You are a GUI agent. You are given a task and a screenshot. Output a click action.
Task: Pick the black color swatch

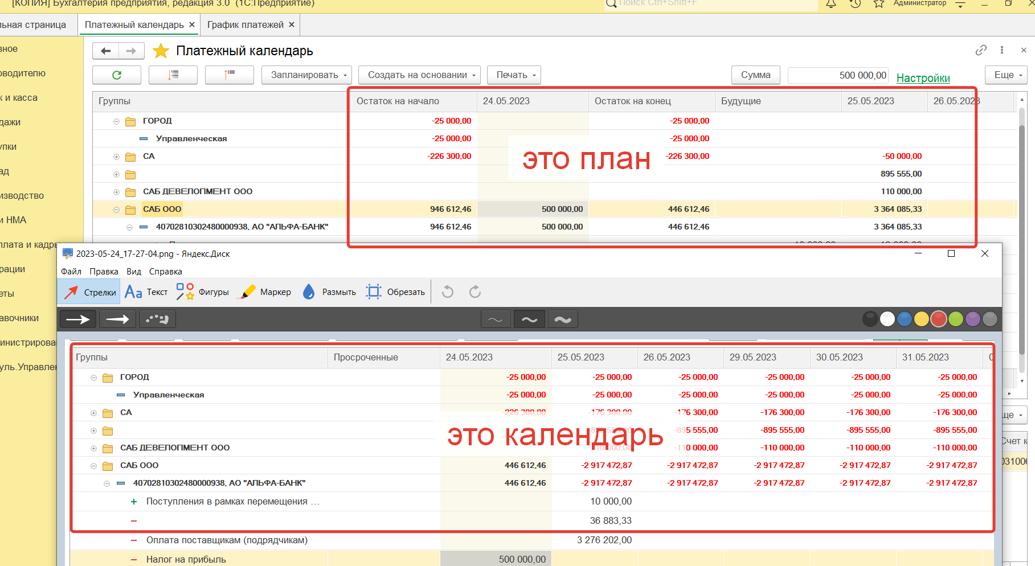[870, 319]
